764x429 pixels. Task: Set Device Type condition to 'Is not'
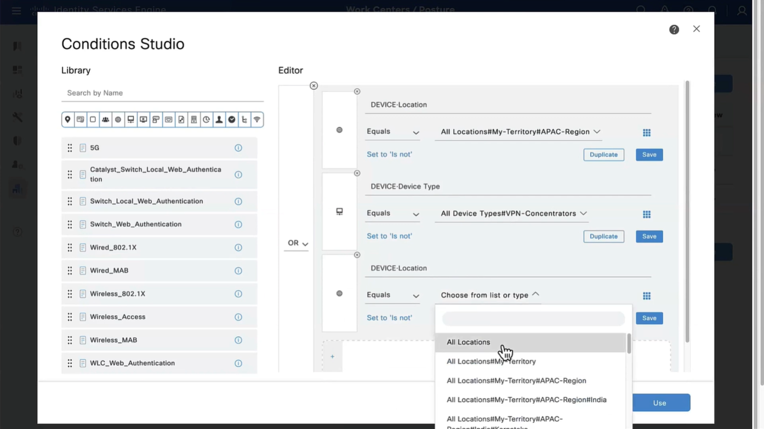tap(389, 236)
